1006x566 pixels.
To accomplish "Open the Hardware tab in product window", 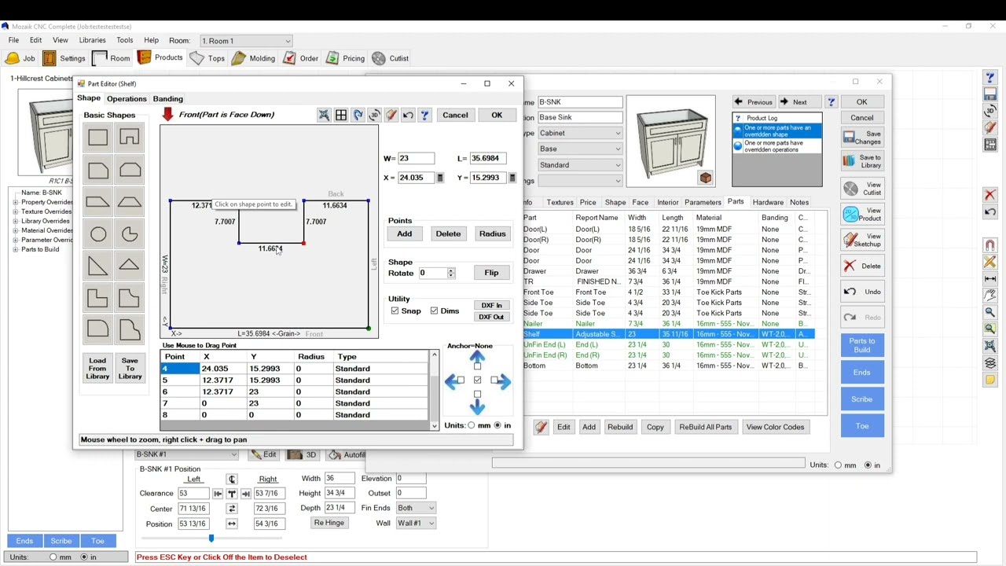I will tap(767, 202).
